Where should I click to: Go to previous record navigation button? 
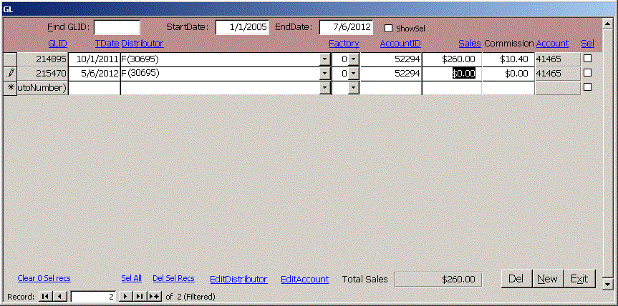60,297
